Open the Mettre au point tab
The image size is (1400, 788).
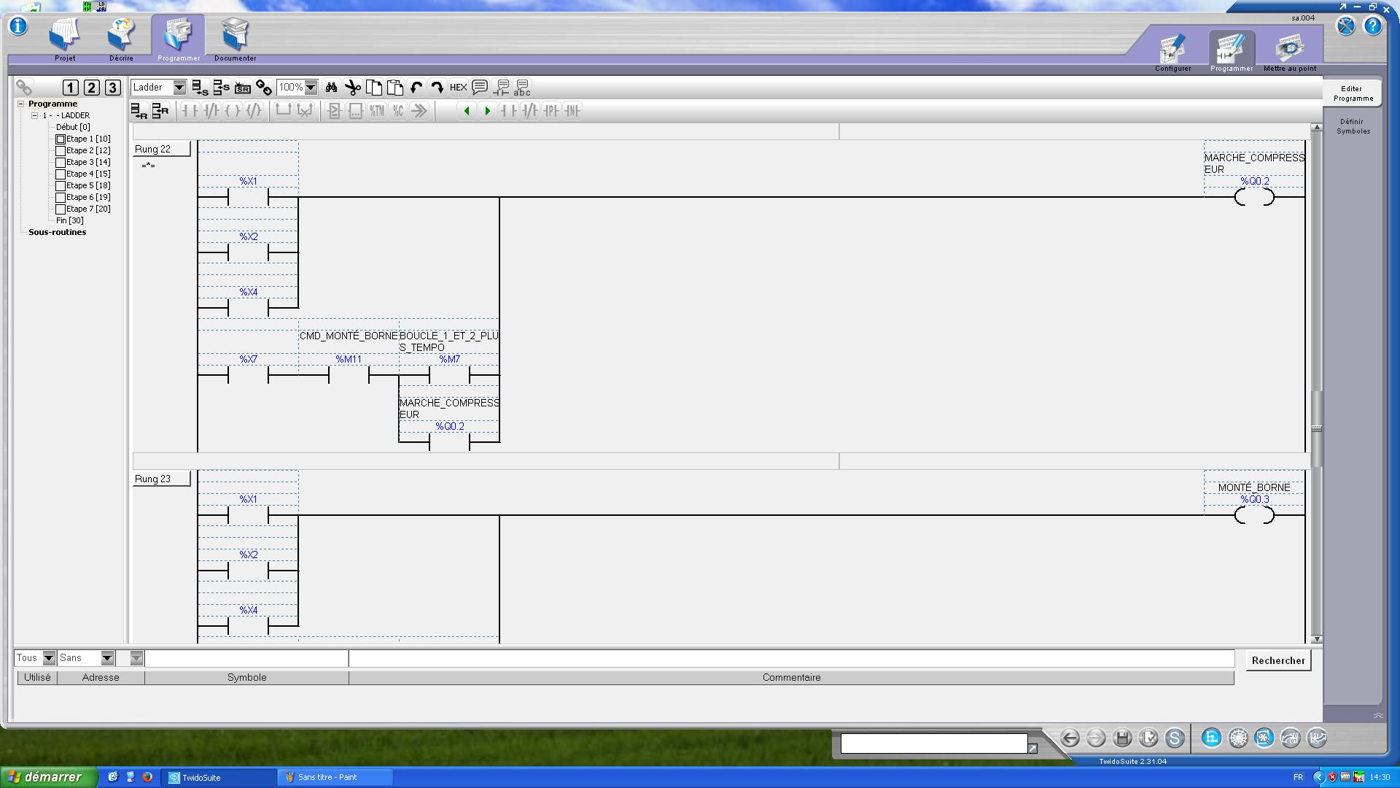coord(1289,52)
